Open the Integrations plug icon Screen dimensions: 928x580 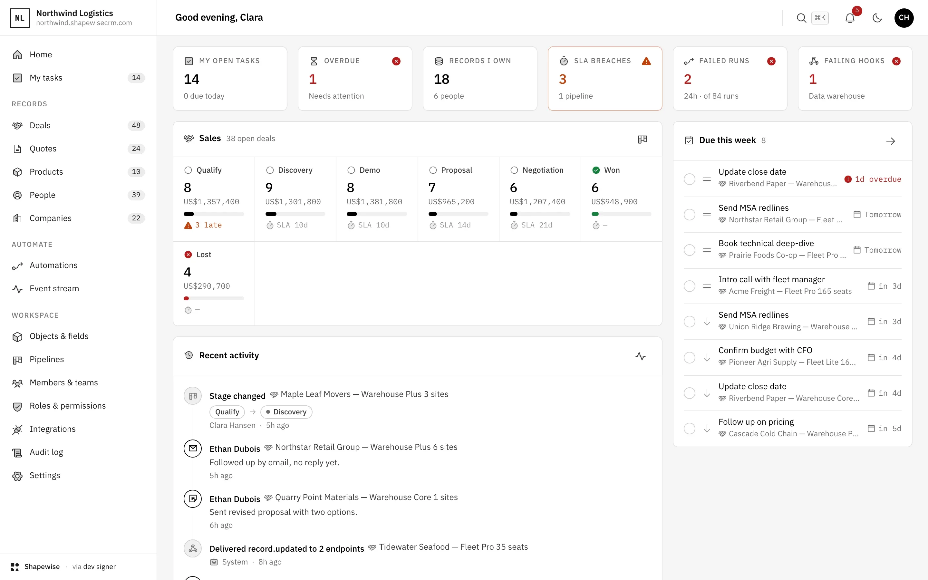point(17,429)
